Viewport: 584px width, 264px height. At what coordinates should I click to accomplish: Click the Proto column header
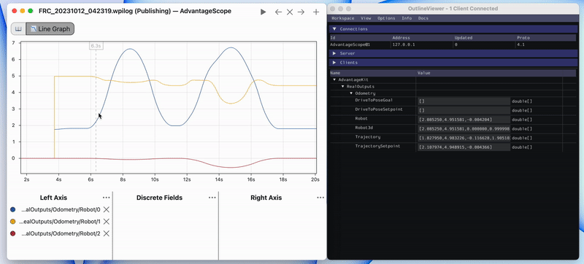523,37
